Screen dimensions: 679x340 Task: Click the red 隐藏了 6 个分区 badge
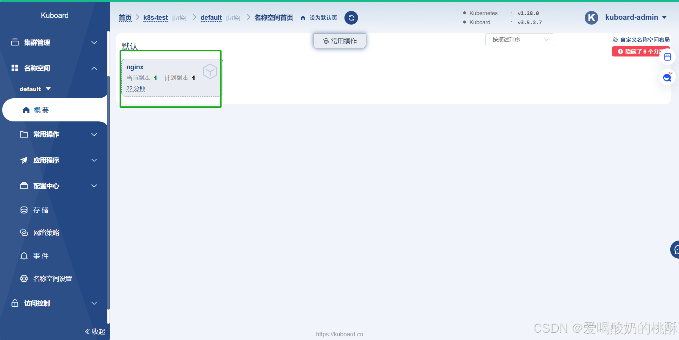641,51
